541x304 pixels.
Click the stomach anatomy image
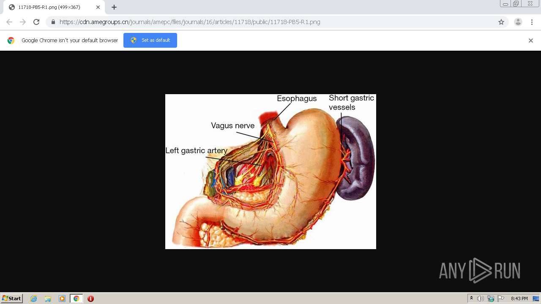point(270,171)
